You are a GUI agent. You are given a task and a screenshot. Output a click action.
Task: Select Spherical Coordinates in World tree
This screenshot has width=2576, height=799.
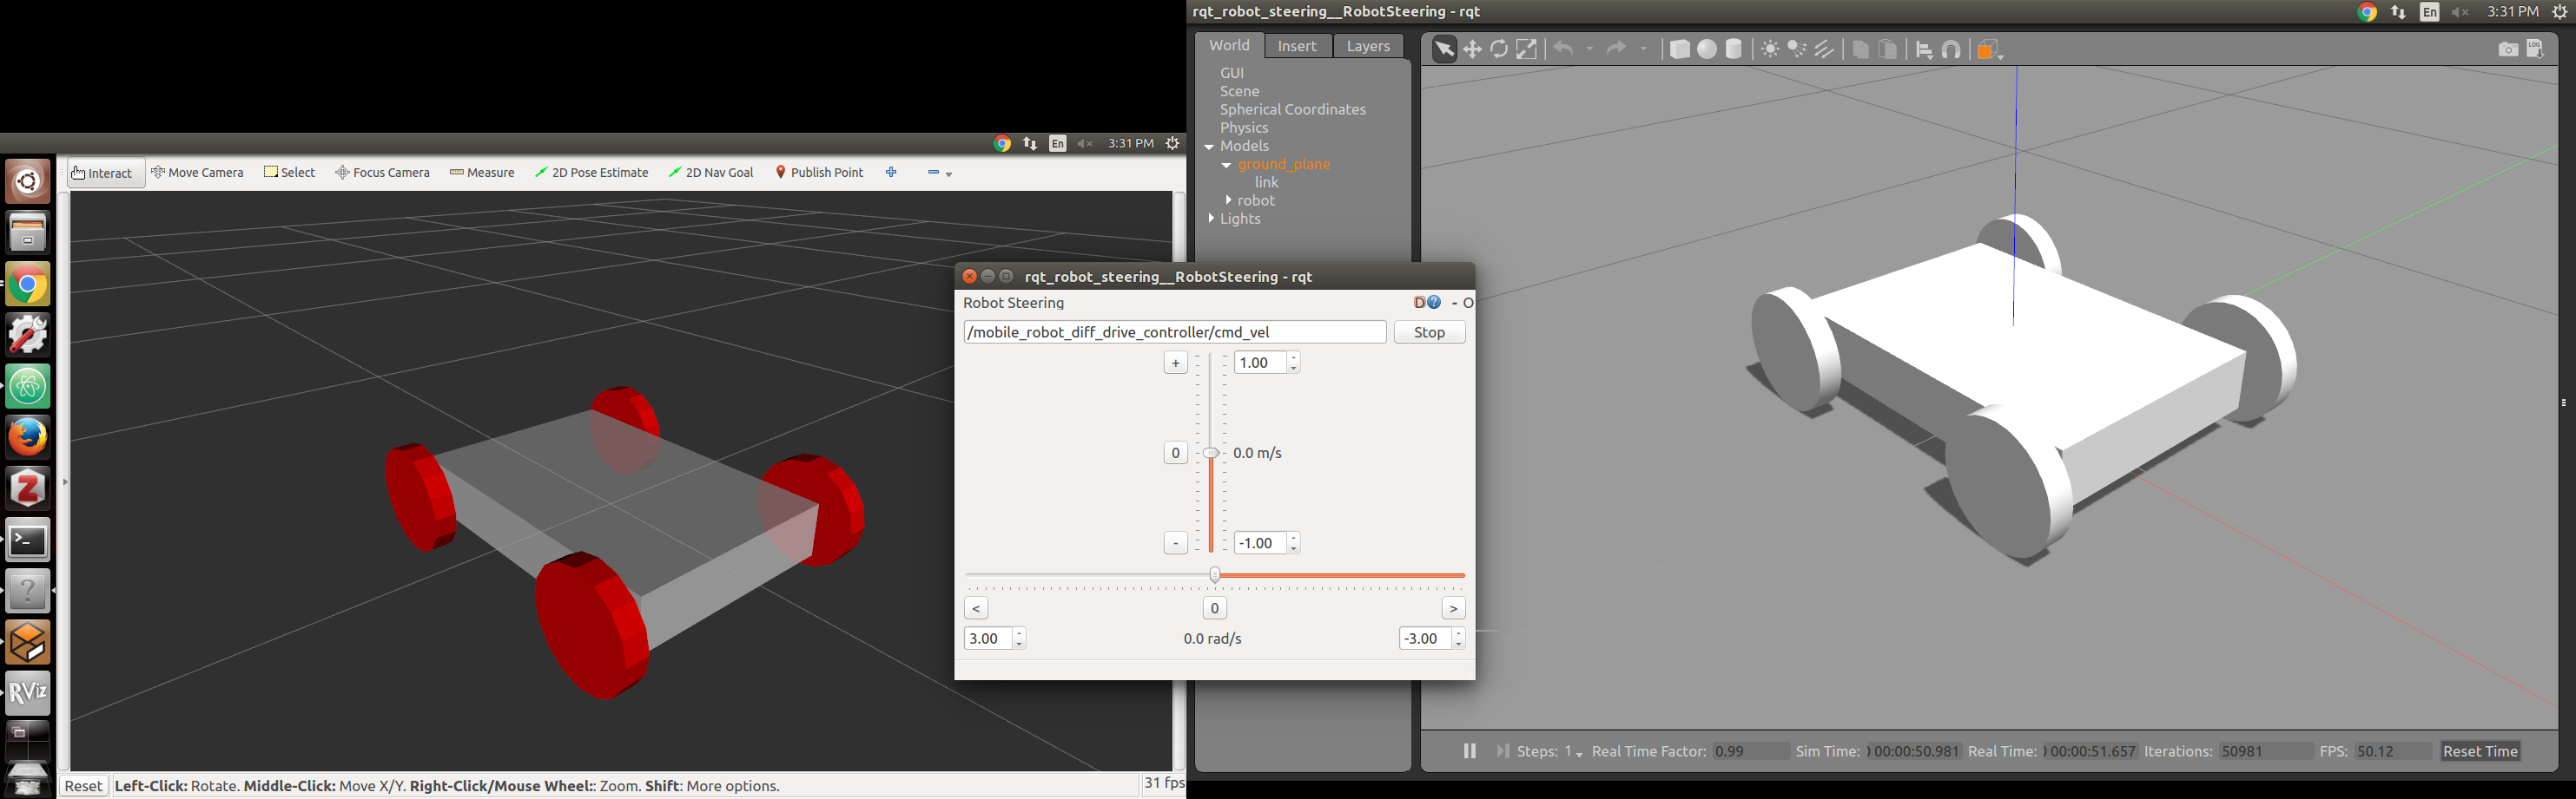point(1293,110)
